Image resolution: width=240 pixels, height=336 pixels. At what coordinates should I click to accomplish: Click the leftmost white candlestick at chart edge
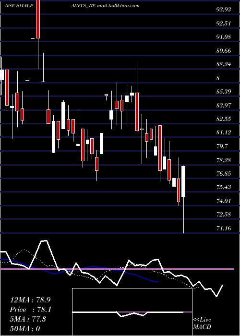point(2,75)
